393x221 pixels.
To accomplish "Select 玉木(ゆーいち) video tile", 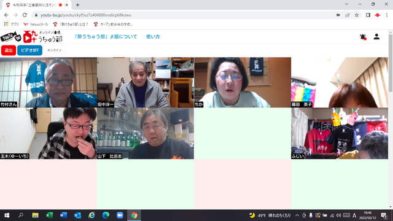I will tap(49, 134).
